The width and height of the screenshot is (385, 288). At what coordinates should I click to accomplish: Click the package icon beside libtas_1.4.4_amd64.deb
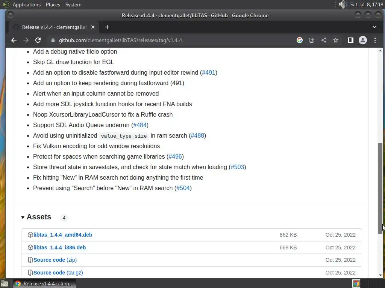[x=30, y=235]
